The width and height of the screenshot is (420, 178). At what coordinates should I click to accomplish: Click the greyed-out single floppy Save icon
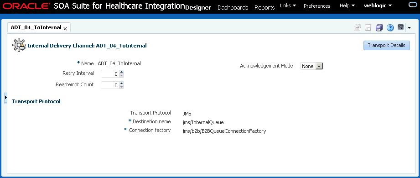click(x=368, y=27)
